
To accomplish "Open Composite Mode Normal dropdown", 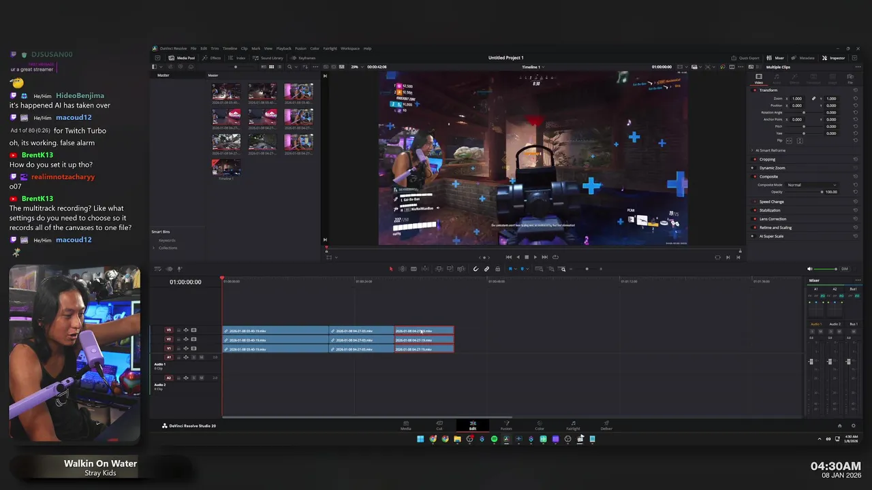I will pos(811,185).
